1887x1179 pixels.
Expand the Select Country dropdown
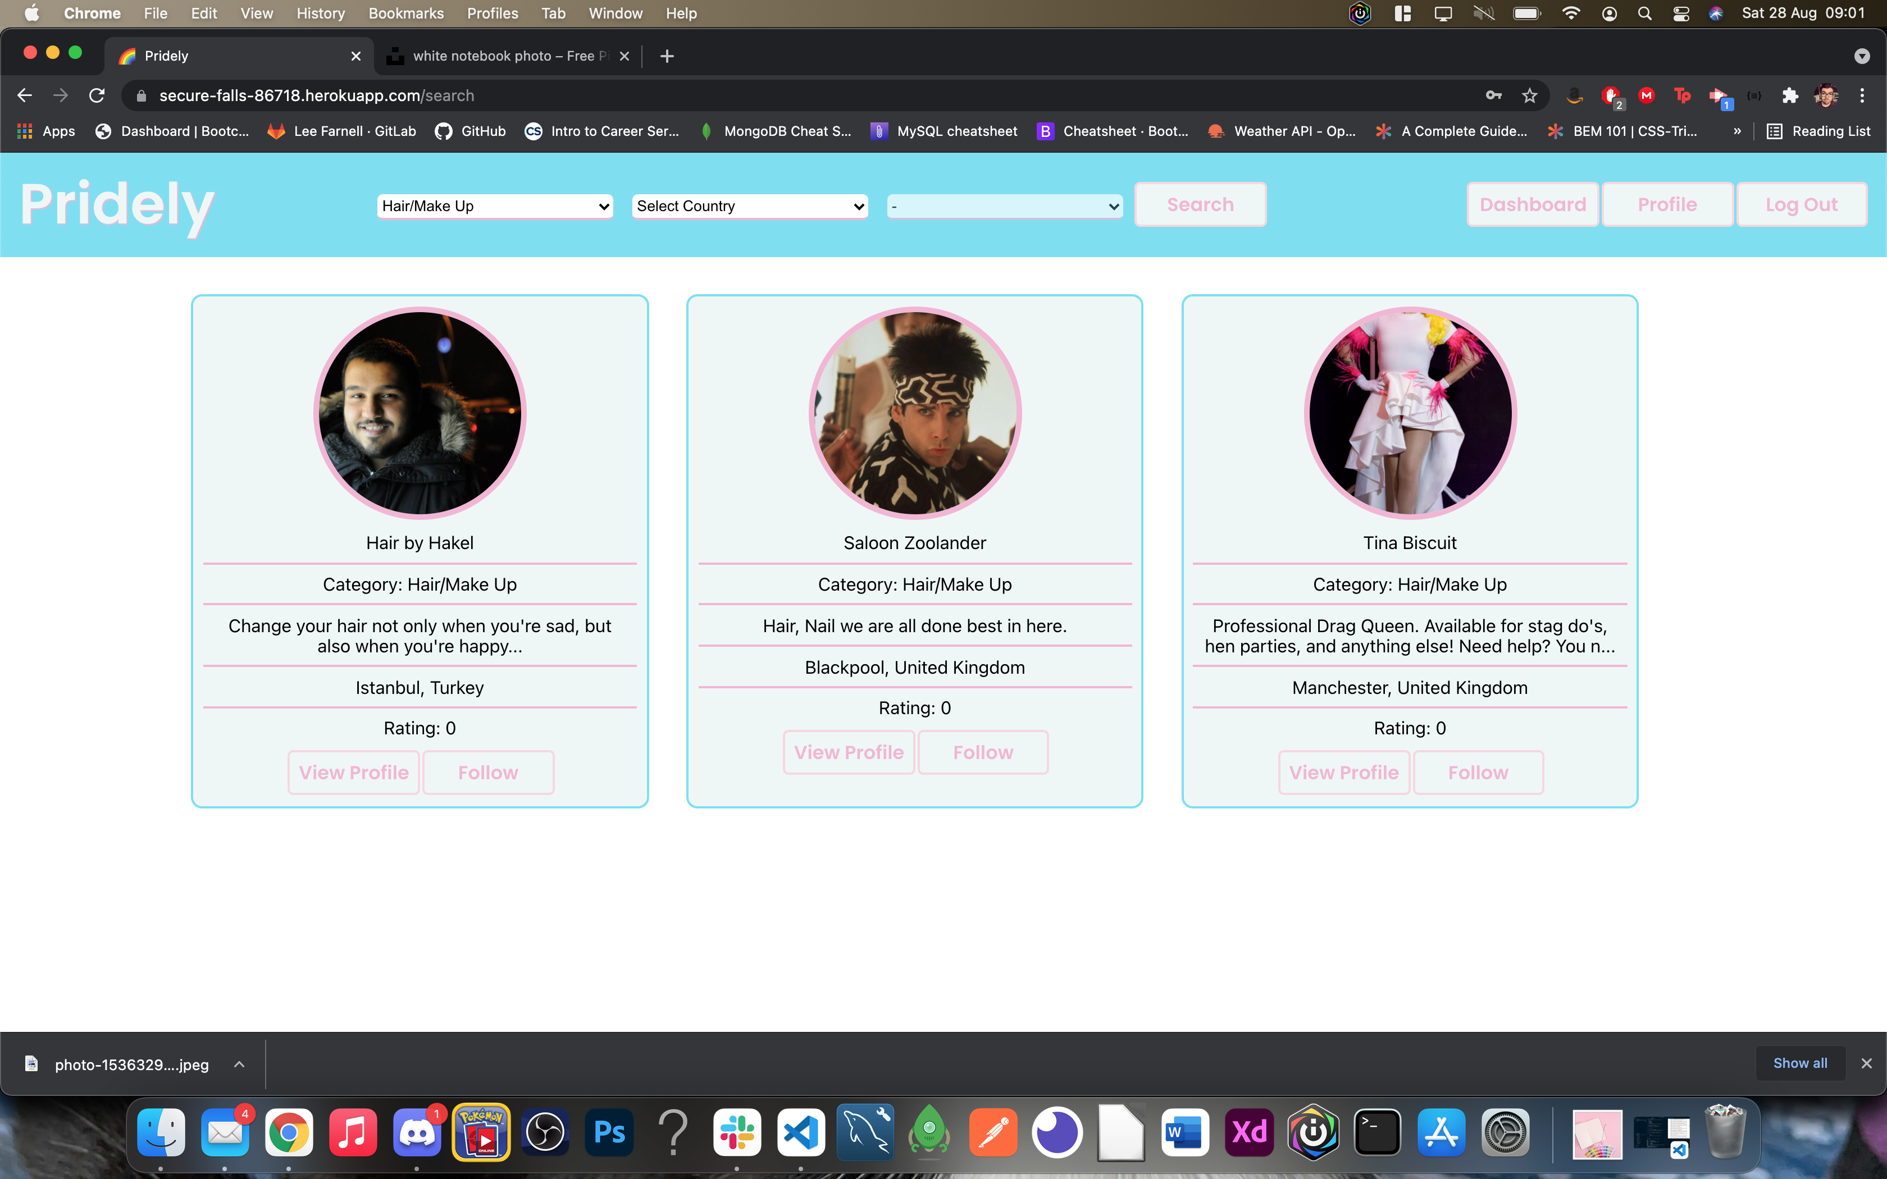pos(749,206)
